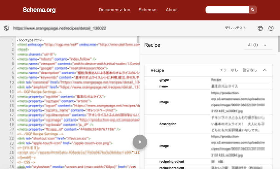Click the search magnifying glass icon
The width and height of the screenshot is (280, 169).
point(252,10)
